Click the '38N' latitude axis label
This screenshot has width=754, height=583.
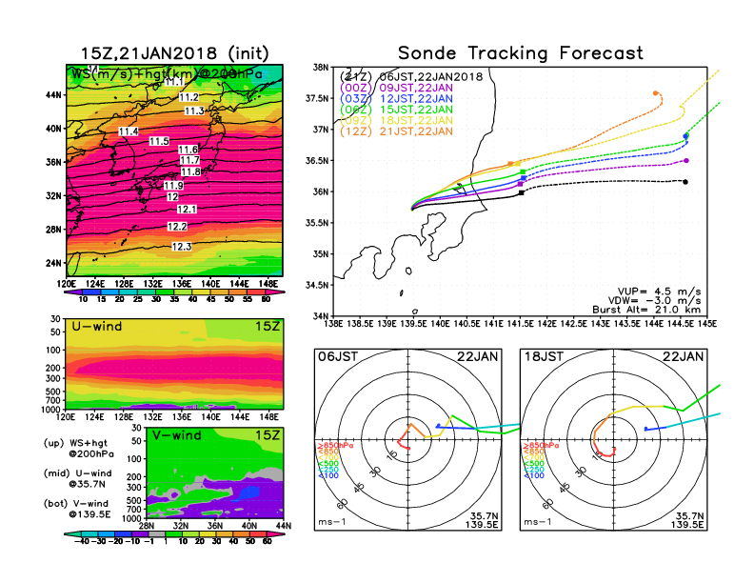[321, 68]
